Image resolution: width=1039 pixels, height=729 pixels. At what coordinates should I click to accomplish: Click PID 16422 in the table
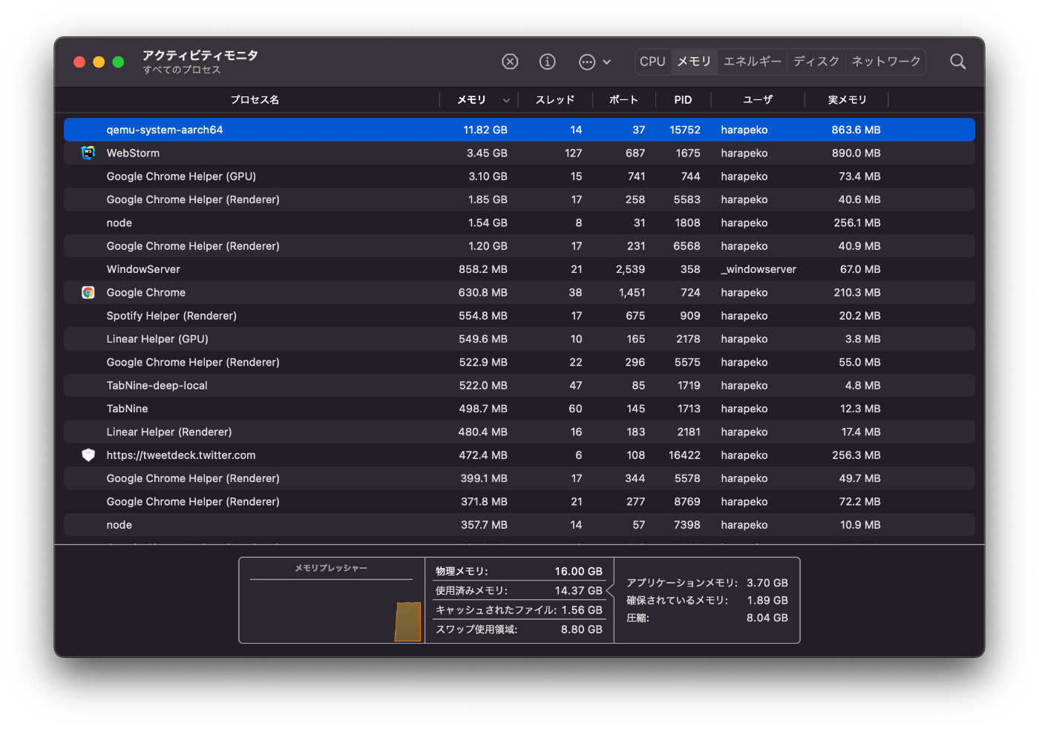point(684,455)
